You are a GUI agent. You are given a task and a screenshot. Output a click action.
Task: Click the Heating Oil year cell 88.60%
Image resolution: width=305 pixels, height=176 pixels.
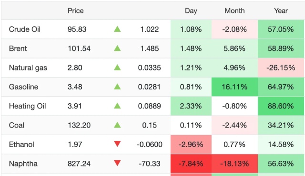click(281, 106)
